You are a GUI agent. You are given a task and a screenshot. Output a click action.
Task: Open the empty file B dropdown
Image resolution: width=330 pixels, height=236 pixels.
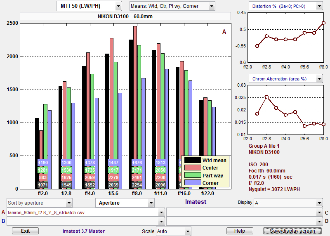point(86,221)
